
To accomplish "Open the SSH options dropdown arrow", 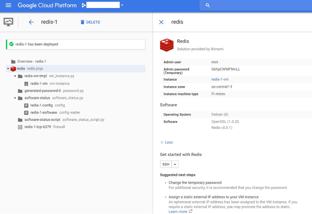I will point(175,164).
